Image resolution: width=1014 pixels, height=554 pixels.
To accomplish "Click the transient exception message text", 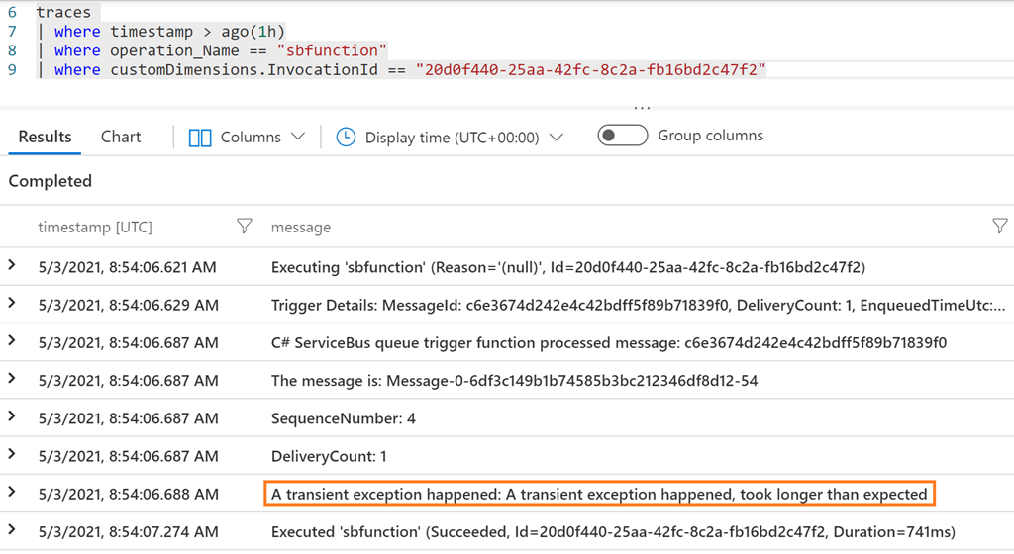I will [x=599, y=494].
